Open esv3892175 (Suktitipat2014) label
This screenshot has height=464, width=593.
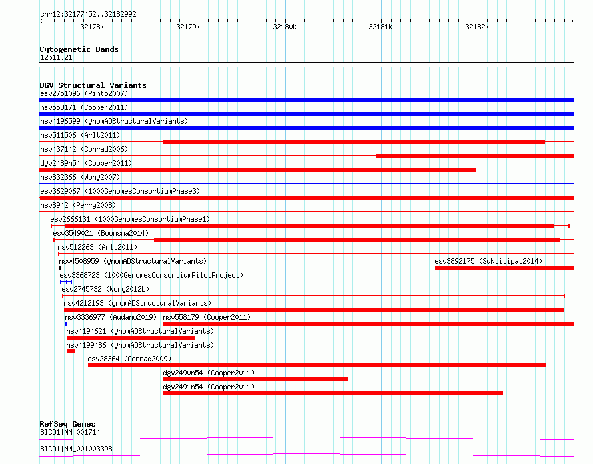click(x=488, y=261)
